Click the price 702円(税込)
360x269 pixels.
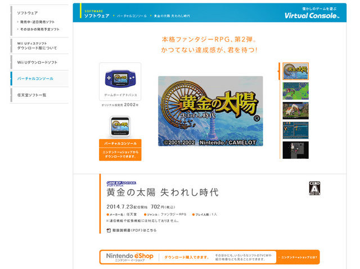[x=163, y=207]
